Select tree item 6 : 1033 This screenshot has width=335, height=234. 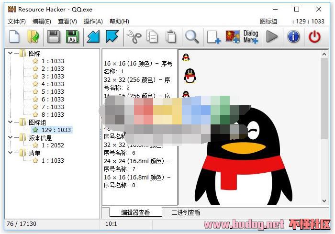(53, 100)
